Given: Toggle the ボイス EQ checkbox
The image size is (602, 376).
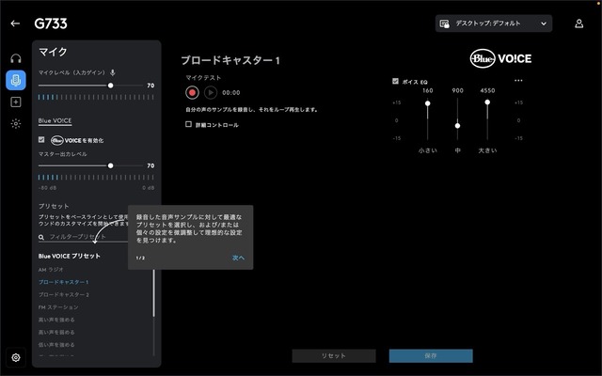Looking at the screenshot, I should [395, 81].
